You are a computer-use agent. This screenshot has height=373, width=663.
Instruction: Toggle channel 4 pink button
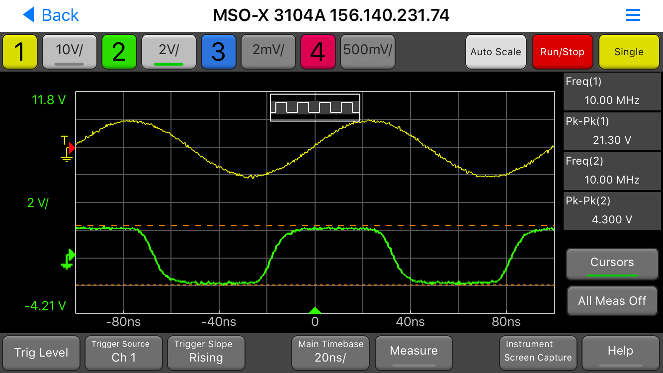[x=318, y=52]
